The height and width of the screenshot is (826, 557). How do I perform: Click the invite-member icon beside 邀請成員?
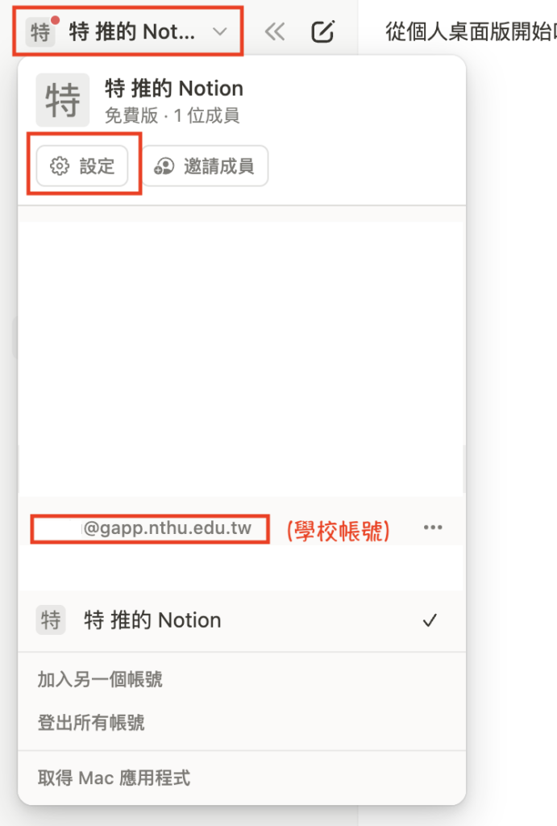(x=164, y=166)
